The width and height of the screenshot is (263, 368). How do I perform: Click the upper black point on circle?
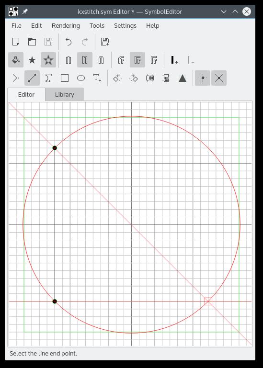[x=55, y=148]
